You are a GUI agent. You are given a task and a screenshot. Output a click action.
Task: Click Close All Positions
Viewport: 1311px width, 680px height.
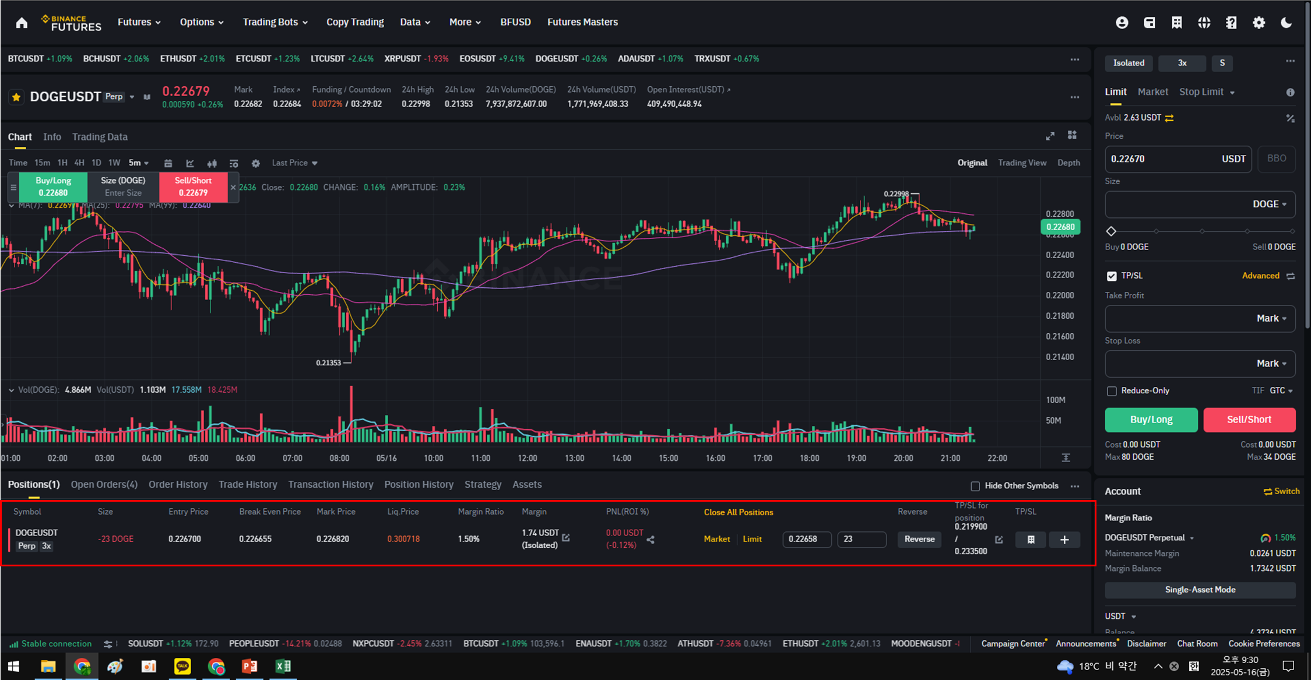pos(739,512)
